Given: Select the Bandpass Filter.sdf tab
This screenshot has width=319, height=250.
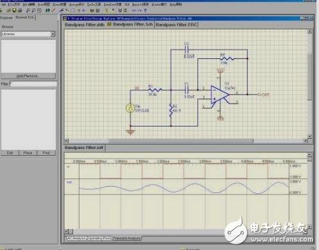Looking at the screenshot, I should (84, 148).
